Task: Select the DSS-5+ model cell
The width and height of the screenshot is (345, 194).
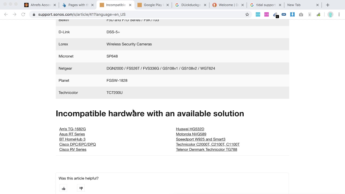Action: point(113,32)
